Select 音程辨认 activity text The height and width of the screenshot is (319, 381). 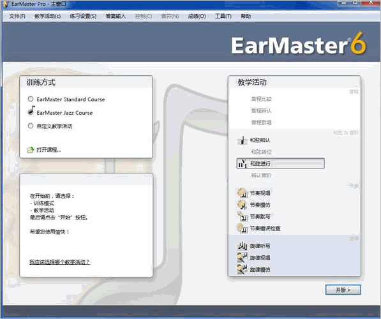(261, 110)
